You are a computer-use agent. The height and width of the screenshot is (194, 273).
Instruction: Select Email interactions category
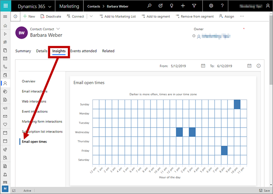click(x=35, y=91)
